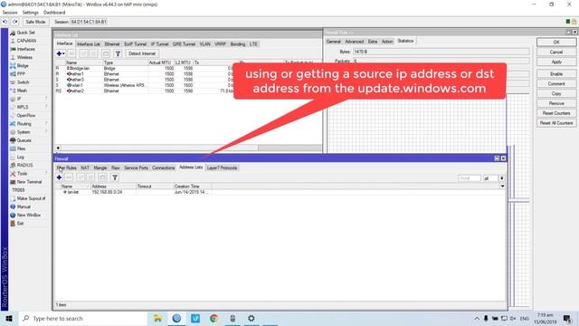
Task: Switch to the Layer7 Protocols tab
Action: point(222,168)
